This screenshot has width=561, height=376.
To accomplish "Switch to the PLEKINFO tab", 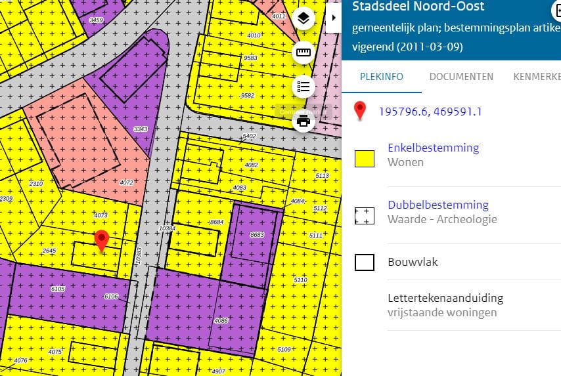I will pos(382,77).
